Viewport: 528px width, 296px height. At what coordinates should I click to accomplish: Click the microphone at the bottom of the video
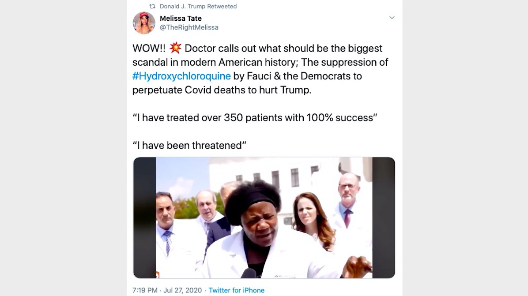pos(249,273)
